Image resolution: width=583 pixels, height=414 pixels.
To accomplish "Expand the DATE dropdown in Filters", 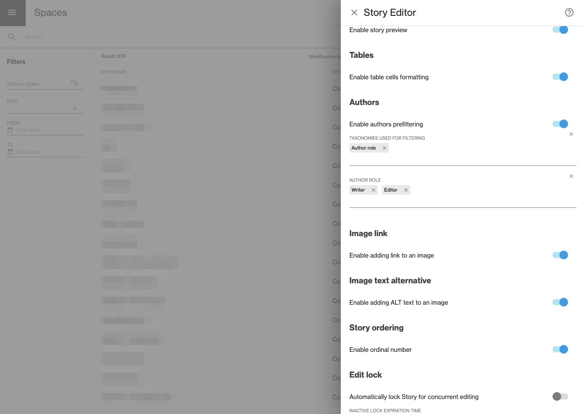I will [45, 109].
